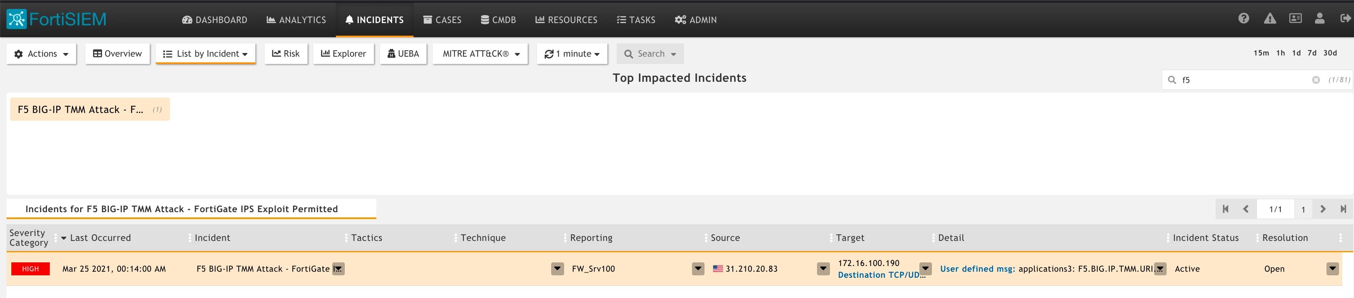Open the Dashboard tab
This screenshot has width=1354, height=298.
coord(214,20)
